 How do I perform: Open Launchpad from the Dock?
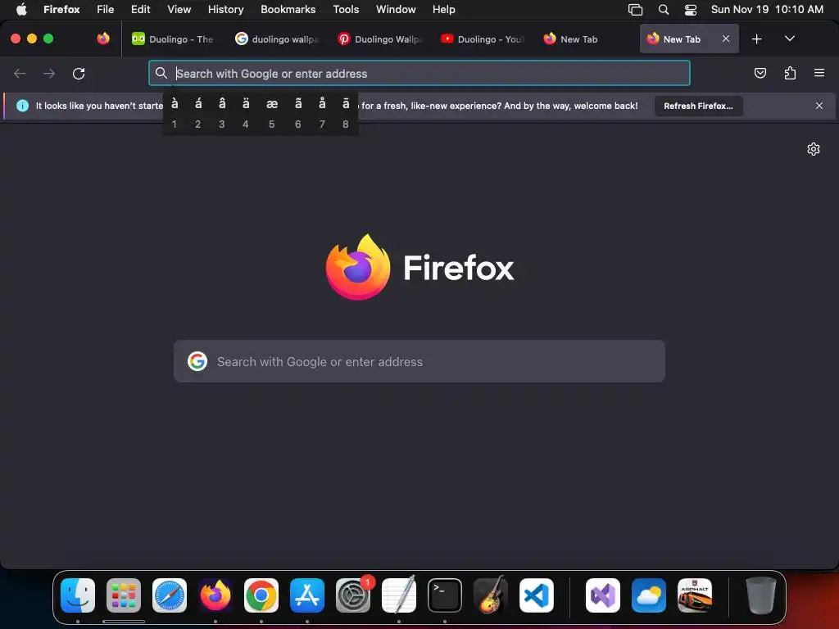point(124,595)
